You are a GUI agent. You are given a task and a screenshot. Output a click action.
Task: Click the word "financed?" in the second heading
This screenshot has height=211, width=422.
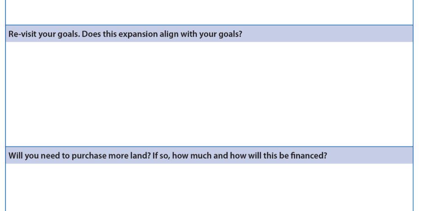pyautogui.click(x=309, y=155)
